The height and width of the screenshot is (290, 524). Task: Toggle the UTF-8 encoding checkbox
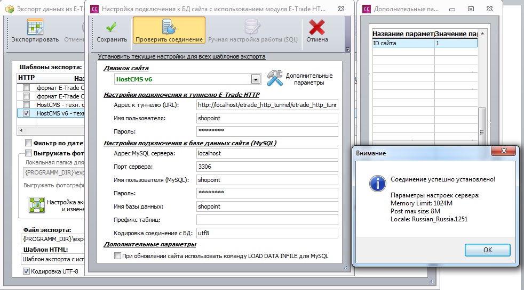tap(26, 271)
